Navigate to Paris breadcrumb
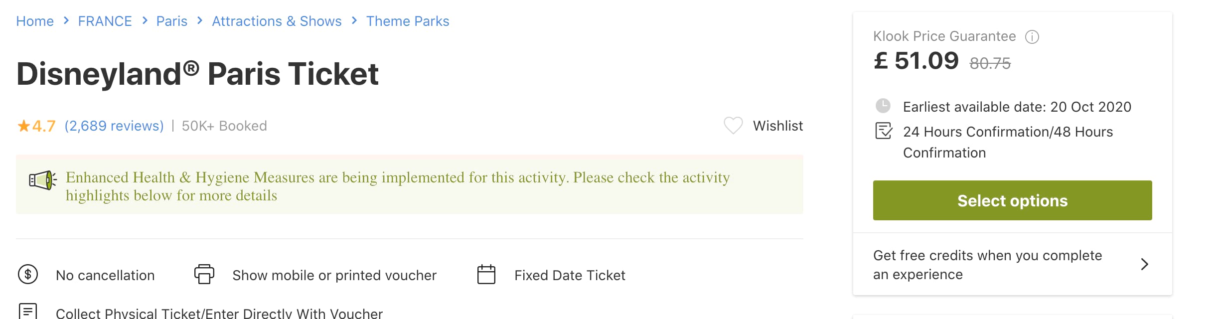This screenshot has width=1222, height=319. [172, 21]
